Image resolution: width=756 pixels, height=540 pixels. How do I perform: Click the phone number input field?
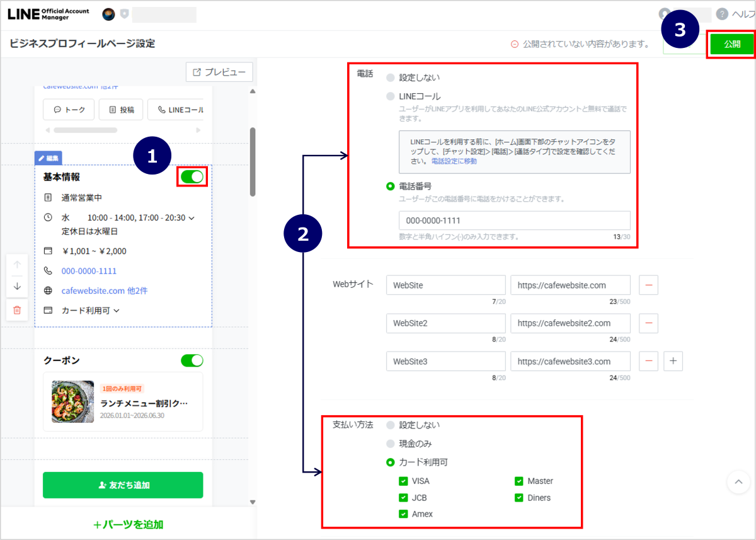click(514, 221)
